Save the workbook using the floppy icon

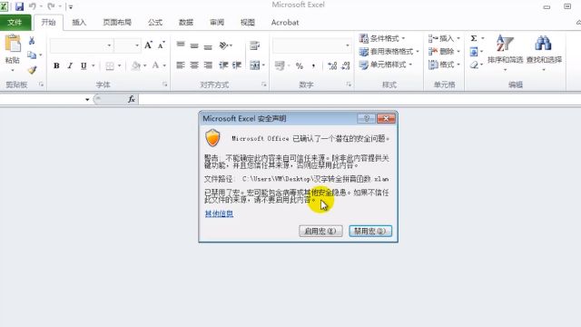pos(19,6)
